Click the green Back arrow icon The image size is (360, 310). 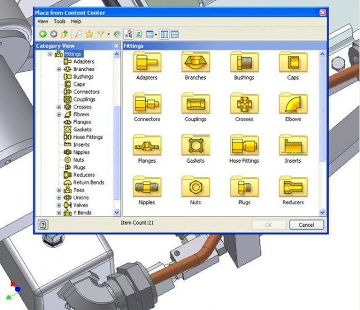point(43,34)
